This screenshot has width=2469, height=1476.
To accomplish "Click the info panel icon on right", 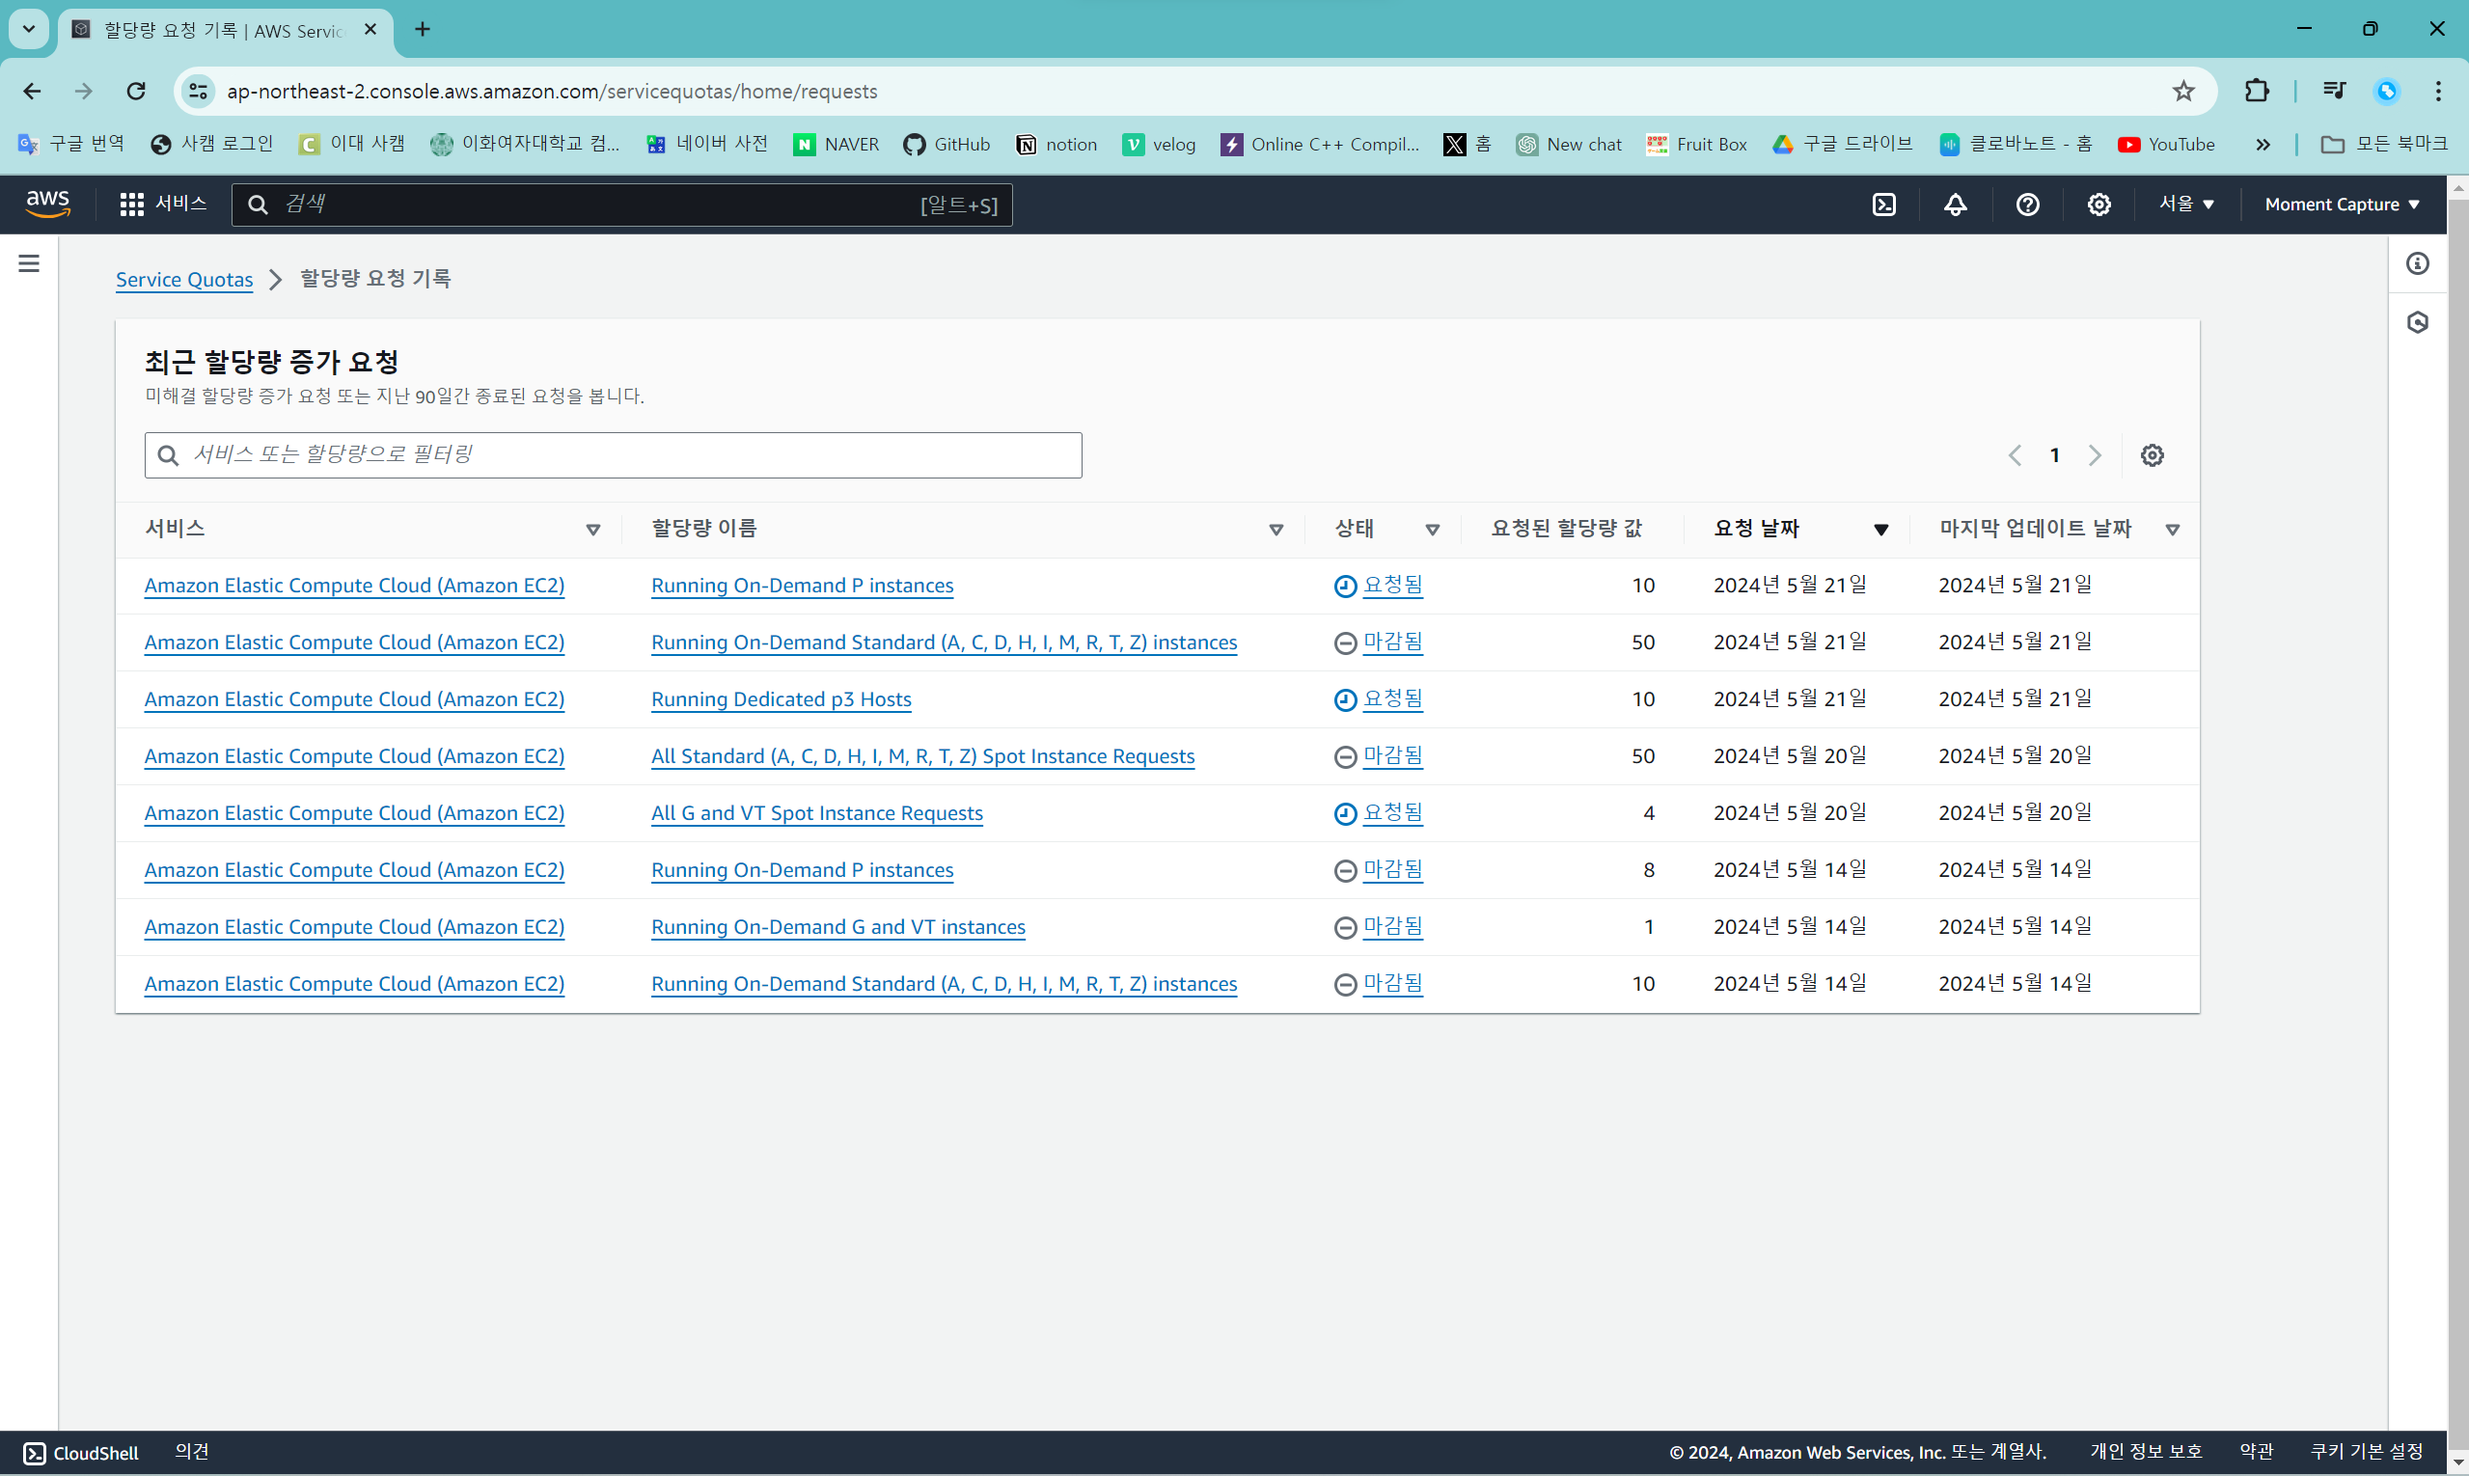I will pyautogui.click(x=2417, y=263).
